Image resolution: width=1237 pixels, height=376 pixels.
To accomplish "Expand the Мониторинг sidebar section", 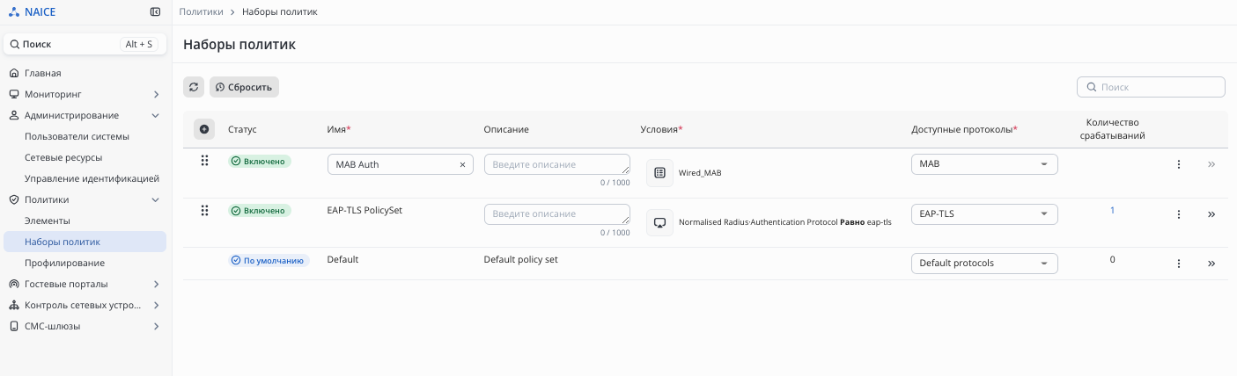I will coord(156,94).
